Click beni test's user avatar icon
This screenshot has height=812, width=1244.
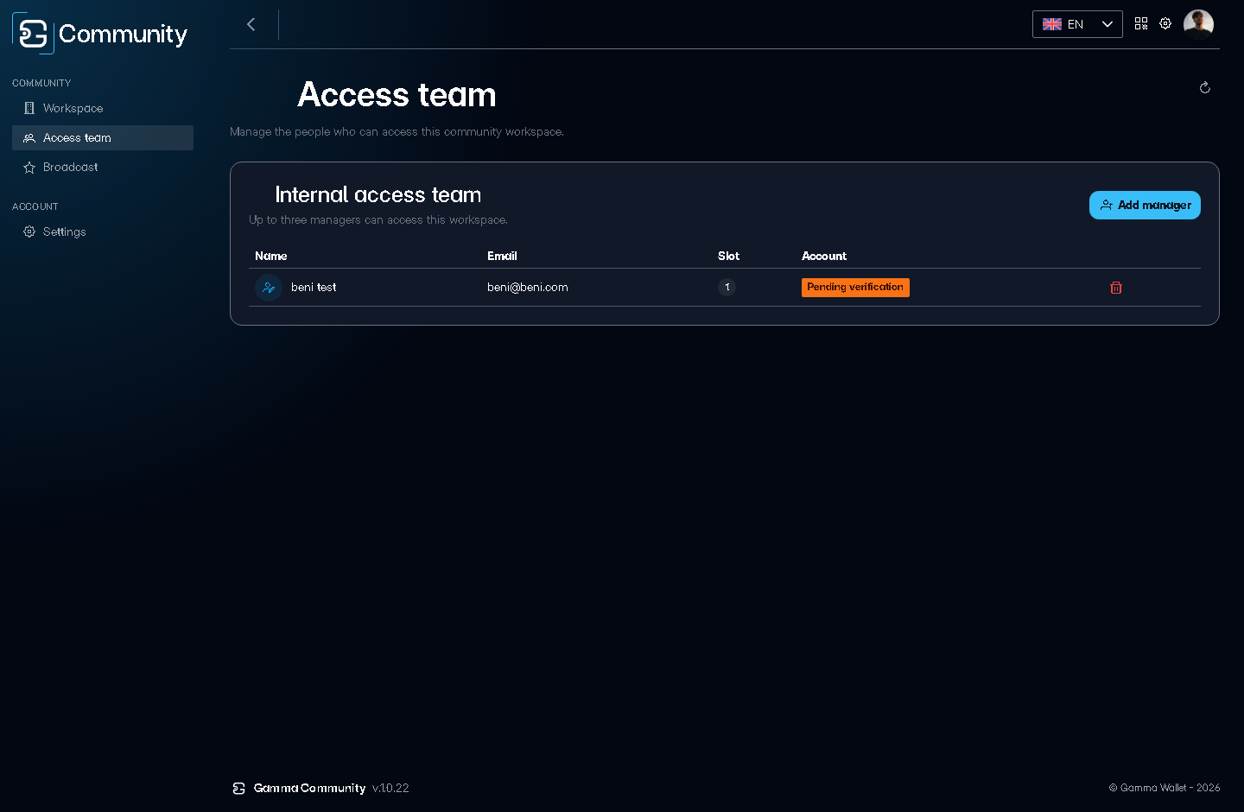point(269,288)
